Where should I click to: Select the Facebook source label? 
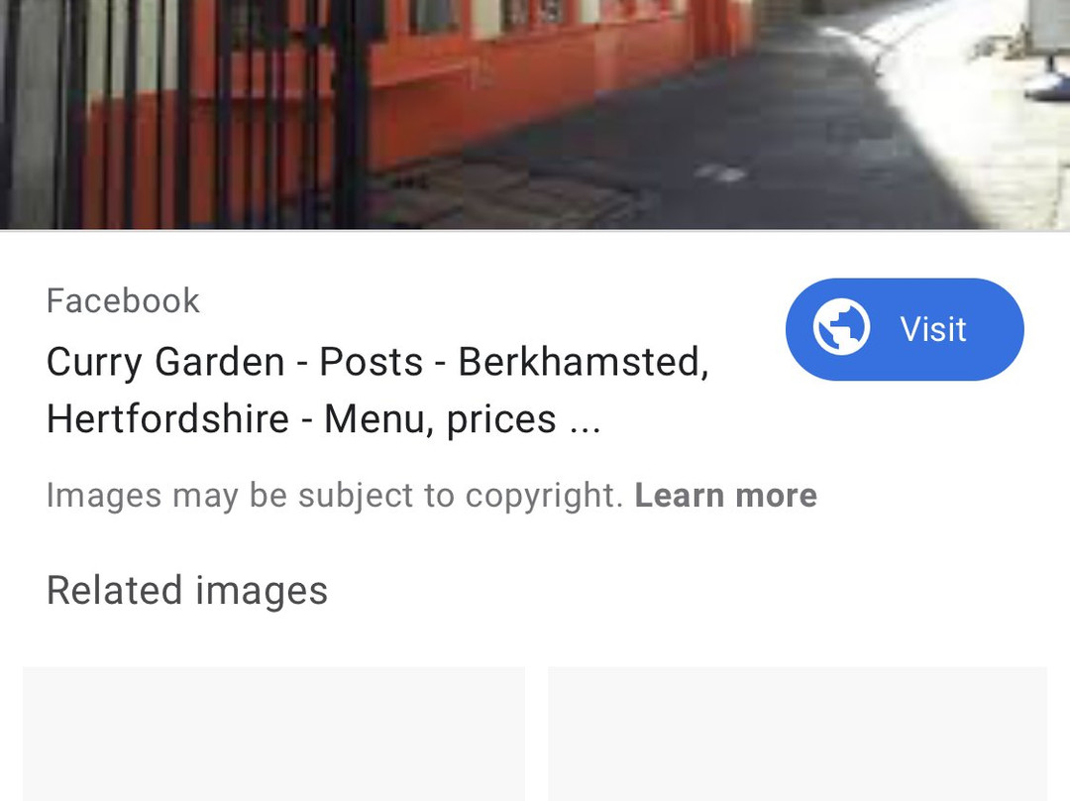click(x=123, y=300)
